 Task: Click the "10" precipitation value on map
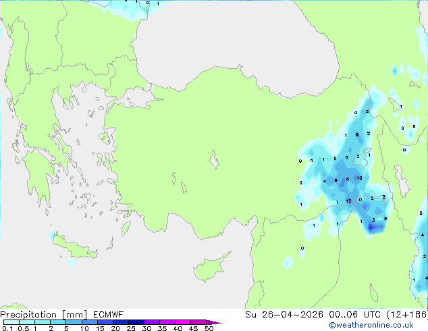click(x=360, y=178)
